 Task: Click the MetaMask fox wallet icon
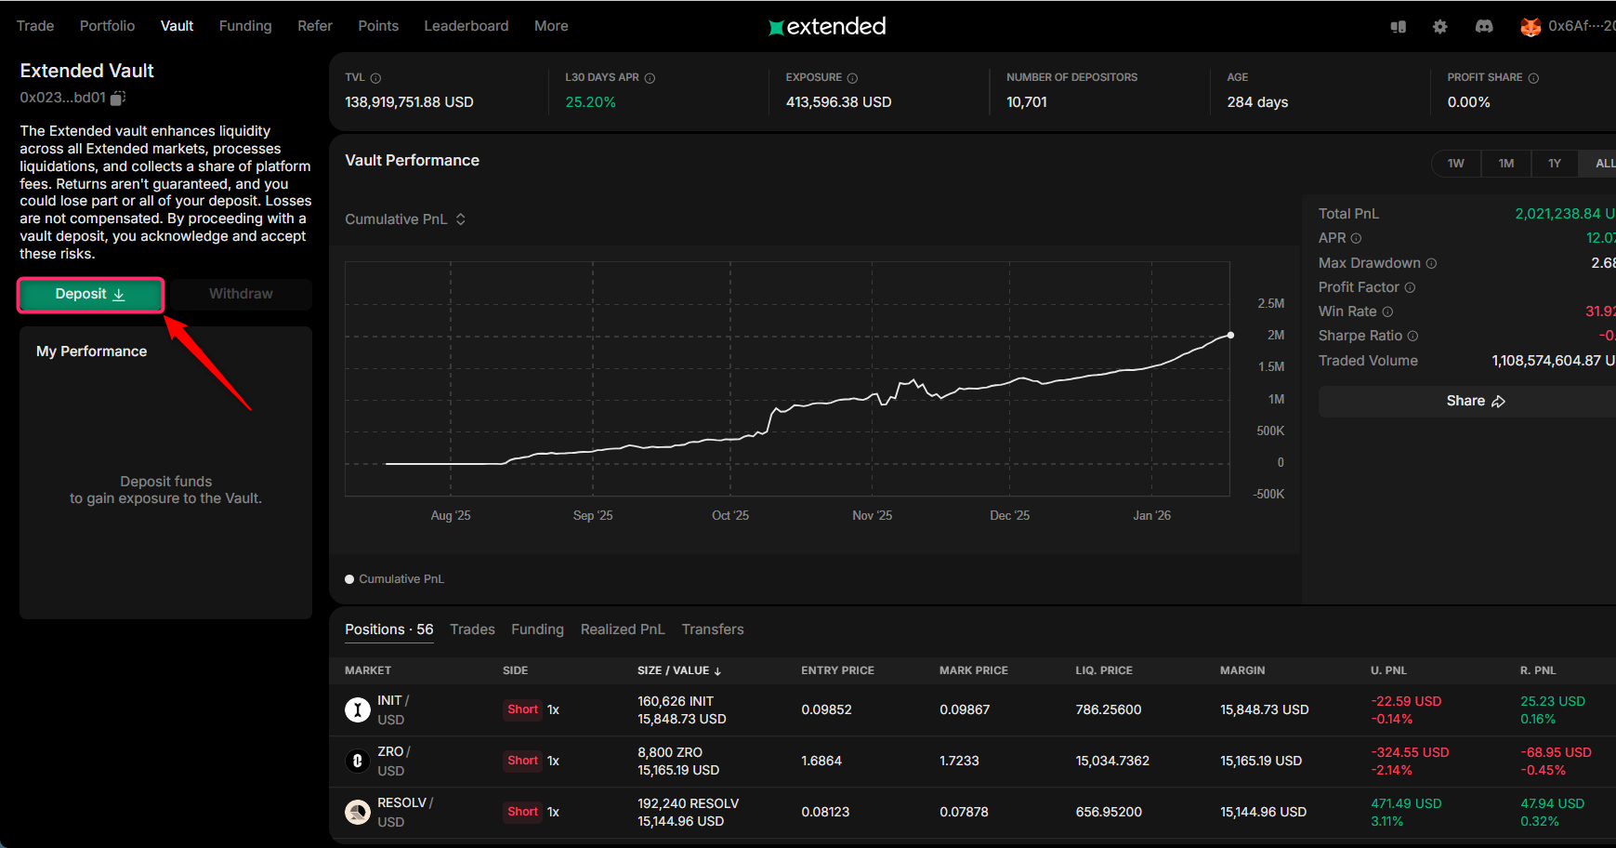pyautogui.click(x=1530, y=26)
